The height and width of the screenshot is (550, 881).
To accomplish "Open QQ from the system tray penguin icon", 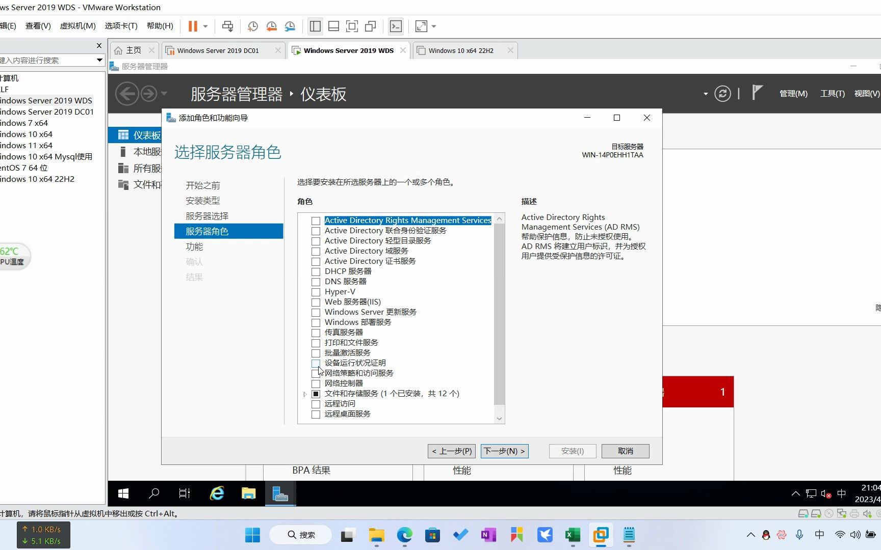I will (765, 535).
